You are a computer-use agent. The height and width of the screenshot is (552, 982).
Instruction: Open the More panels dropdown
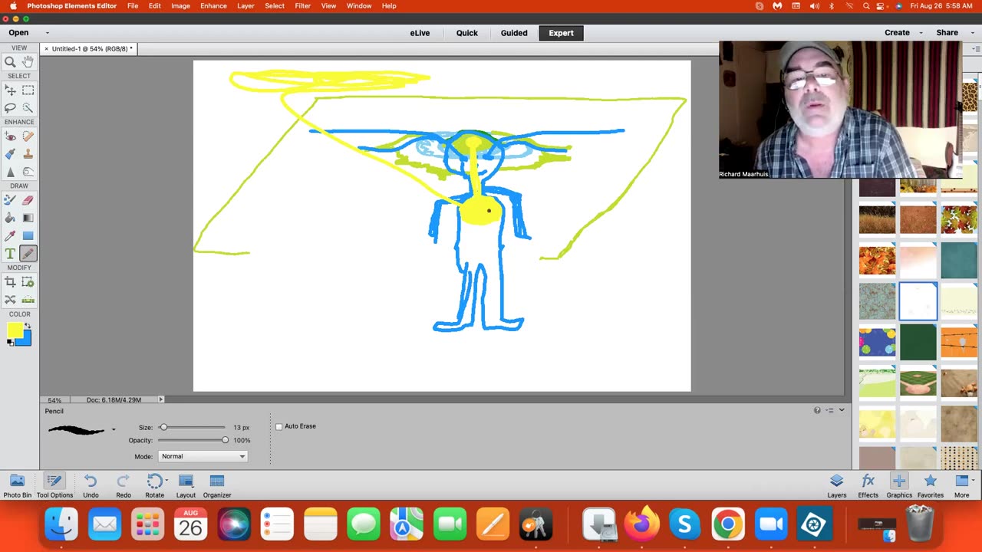pos(962,485)
